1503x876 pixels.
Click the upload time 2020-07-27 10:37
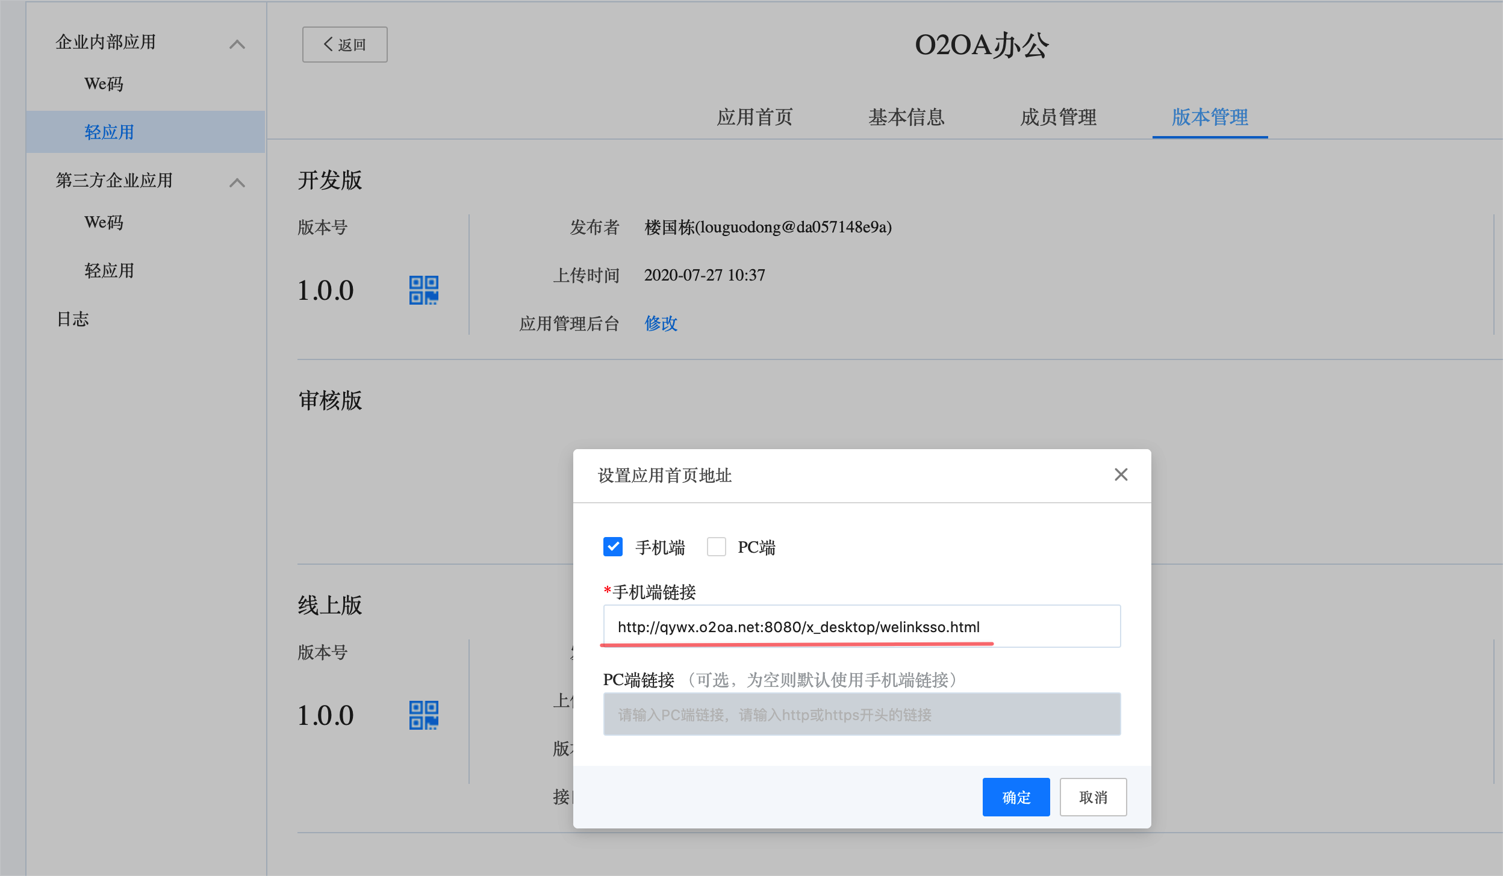[x=705, y=275]
